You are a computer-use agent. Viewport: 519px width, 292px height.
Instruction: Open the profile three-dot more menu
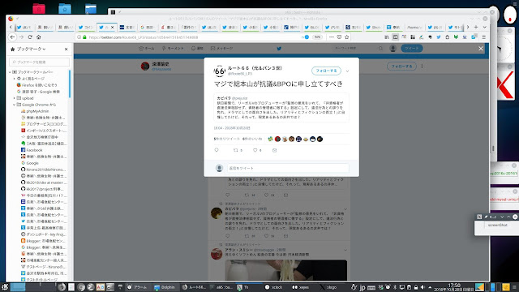[422, 67]
